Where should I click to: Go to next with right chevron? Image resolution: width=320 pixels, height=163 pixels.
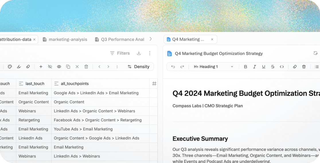click(x=108, y=67)
